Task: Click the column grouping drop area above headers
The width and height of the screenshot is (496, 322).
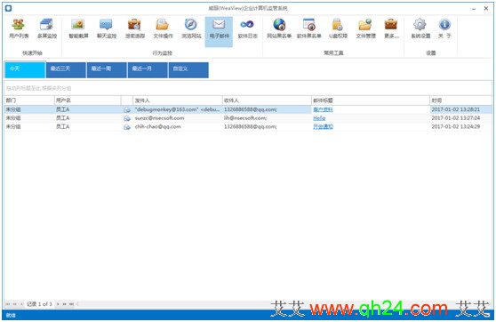Action: tap(248, 88)
